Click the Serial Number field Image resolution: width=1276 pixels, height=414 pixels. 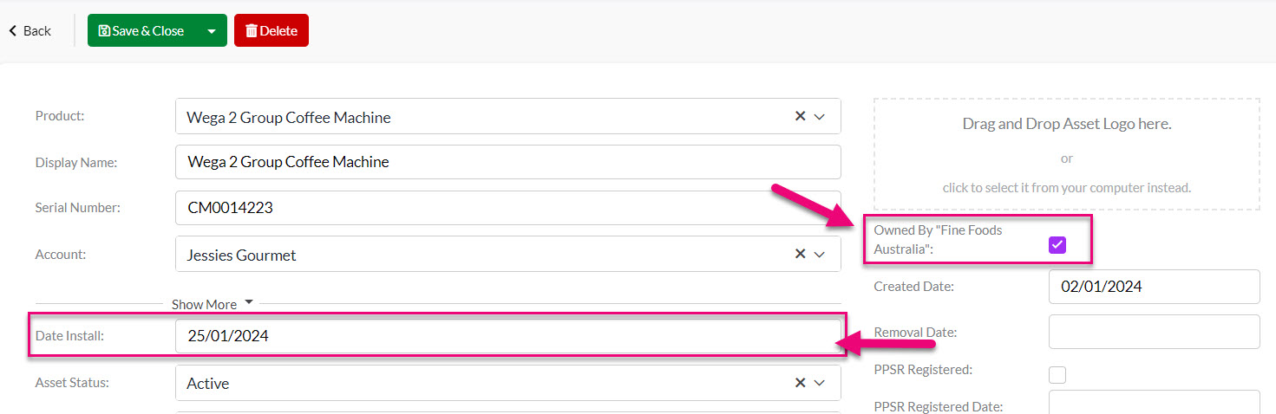(x=508, y=208)
